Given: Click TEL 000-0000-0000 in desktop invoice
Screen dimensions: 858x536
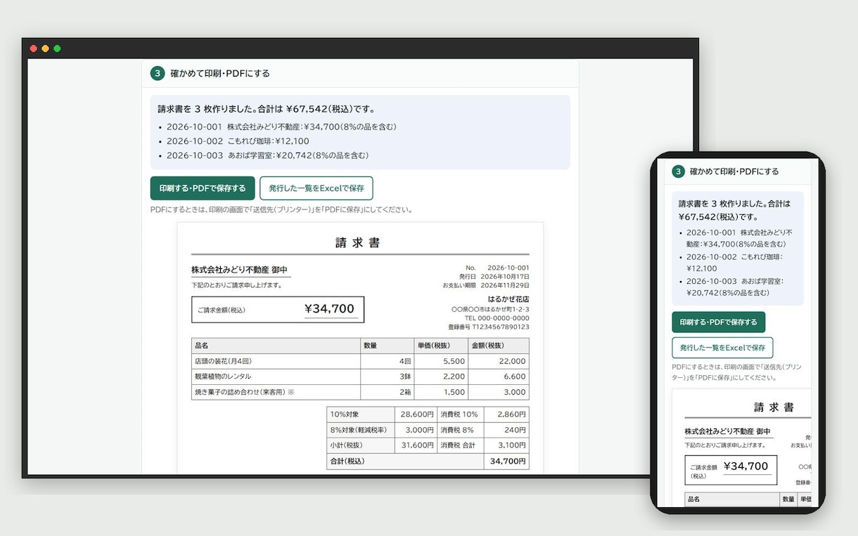Looking at the screenshot, I should pos(497,318).
